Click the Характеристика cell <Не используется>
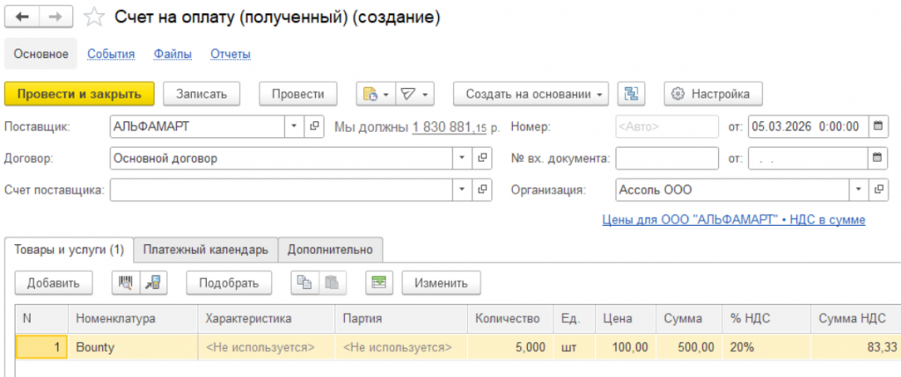 click(x=266, y=347)
